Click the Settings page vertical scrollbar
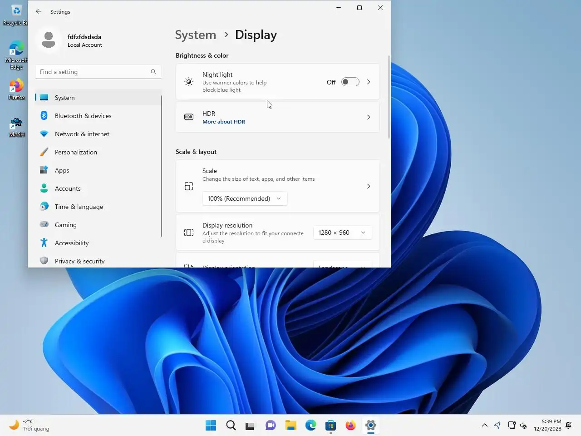This screenshot has height=436, width=581. 389,97
